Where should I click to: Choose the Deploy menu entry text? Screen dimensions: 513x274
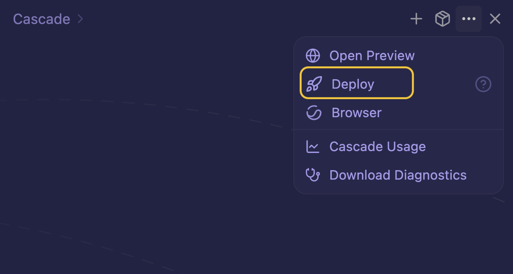click(353, 84)
